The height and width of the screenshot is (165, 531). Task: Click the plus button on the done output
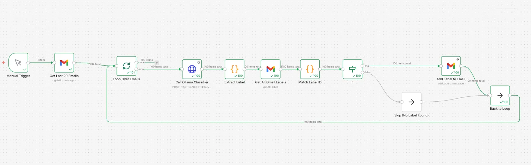click(x=157, y=63)
